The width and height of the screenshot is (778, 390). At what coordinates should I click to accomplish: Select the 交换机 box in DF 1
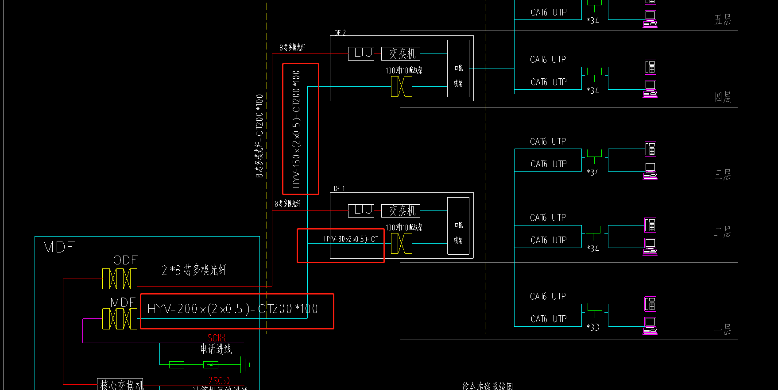(401, 211)
